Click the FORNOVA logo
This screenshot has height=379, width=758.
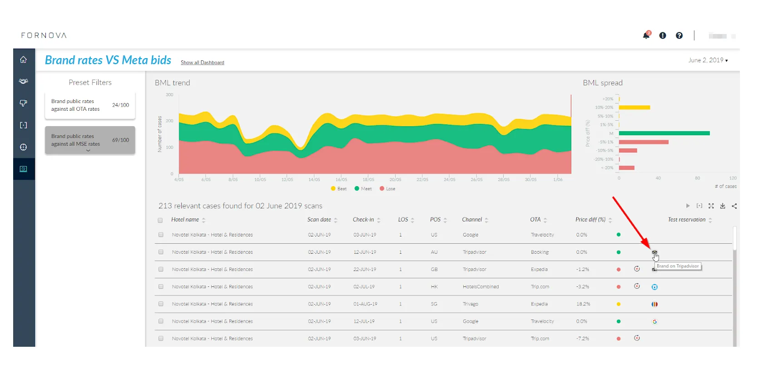click(44, 35)
